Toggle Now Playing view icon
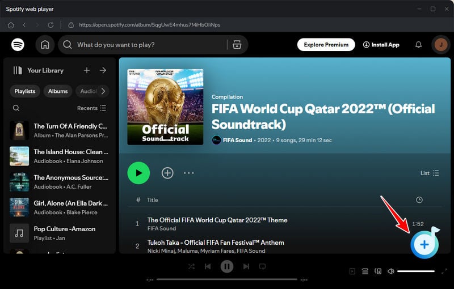This screenshot has height=289, width=454. coord(352,271)
